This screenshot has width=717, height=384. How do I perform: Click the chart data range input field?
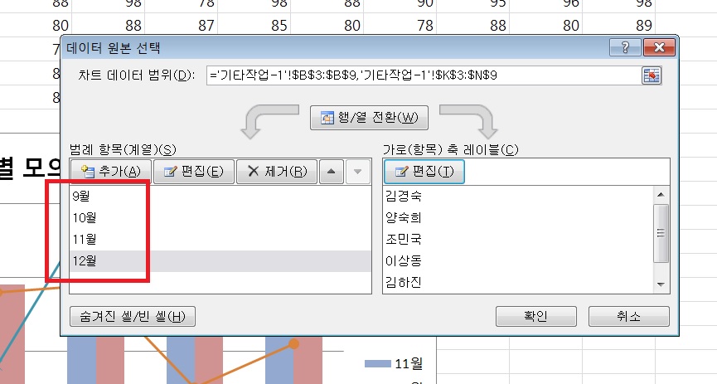click(x=423, y=75)
